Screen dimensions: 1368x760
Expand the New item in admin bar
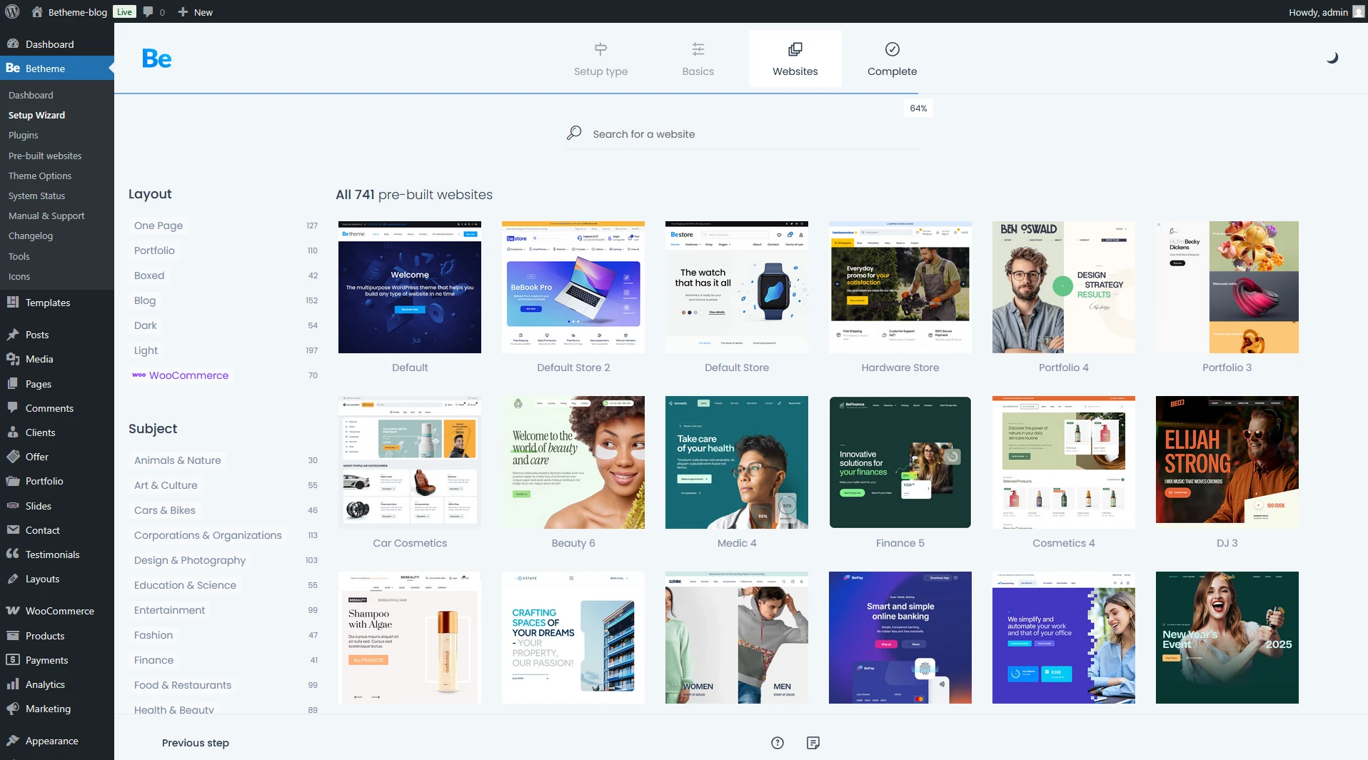click(x=194, y=11)
